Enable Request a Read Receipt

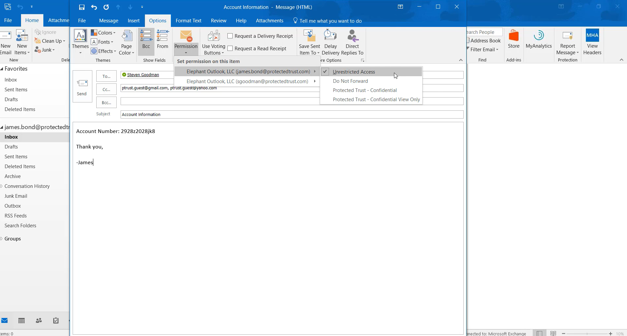point(257,48)
